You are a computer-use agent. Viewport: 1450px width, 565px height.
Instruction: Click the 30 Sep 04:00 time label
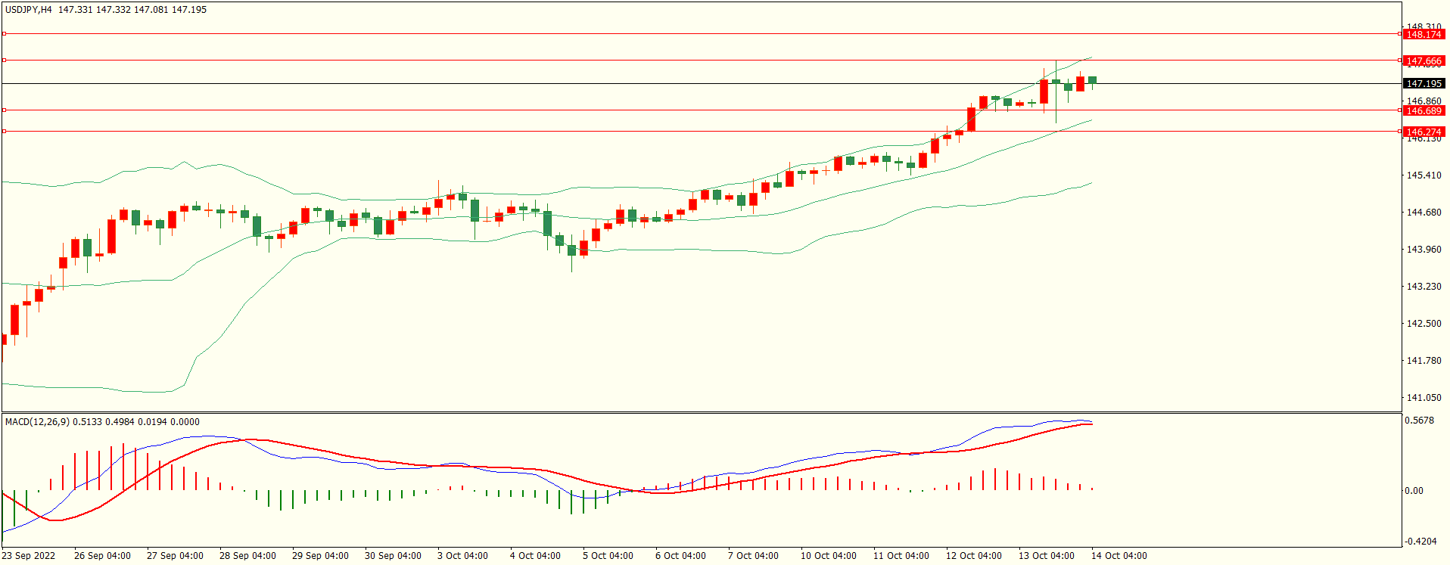tap(393, 555)
